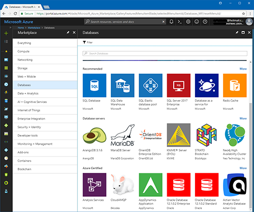Click the account avatar picture
The image size is (254, 212).
point(249,22)
